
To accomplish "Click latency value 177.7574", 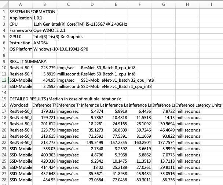I will click(x=164, y=143).
